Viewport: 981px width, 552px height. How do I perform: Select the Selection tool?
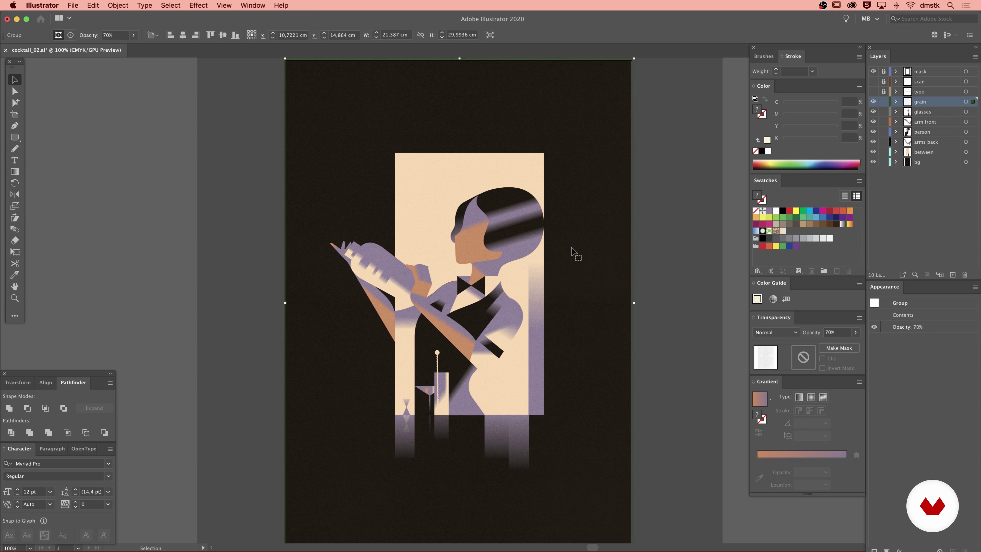[x=15, y=80]
